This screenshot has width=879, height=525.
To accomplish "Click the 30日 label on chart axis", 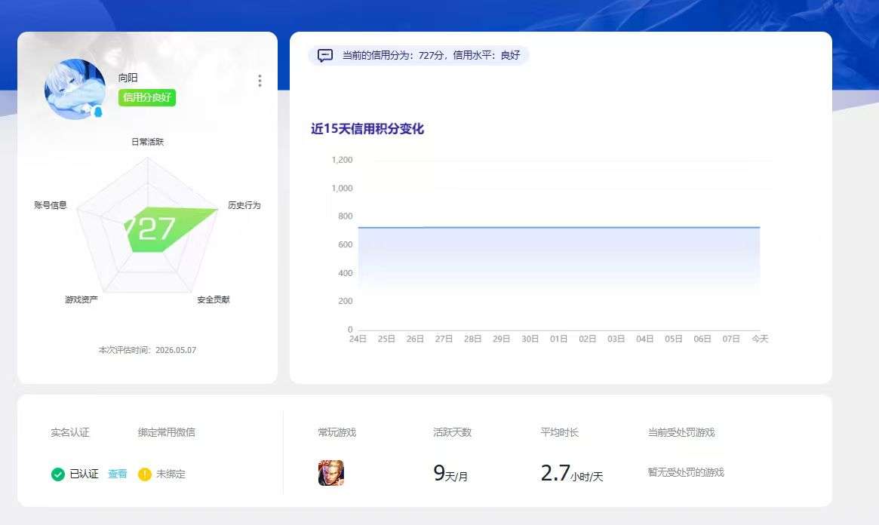I will (x=530, y=339).
